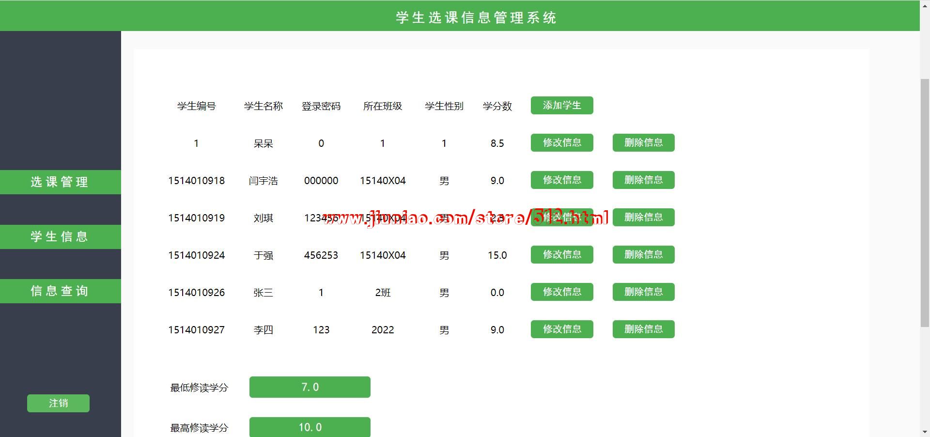This screenshot has height=437, width=930.
Task: Click 删除信息 for student 于强
Action: 643,255
